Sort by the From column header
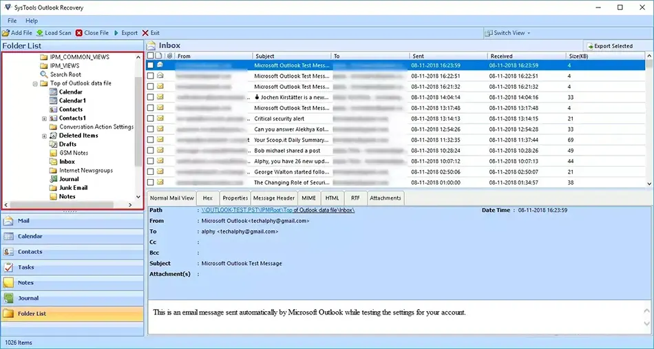 (x=213, y=56)
